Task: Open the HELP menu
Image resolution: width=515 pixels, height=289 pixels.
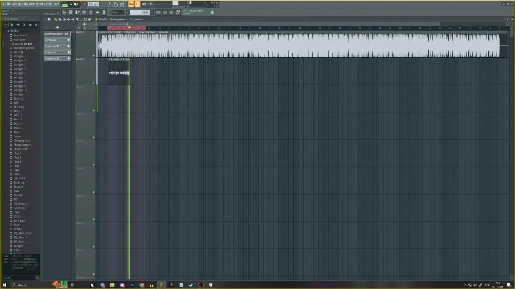Action: point(56,4)
